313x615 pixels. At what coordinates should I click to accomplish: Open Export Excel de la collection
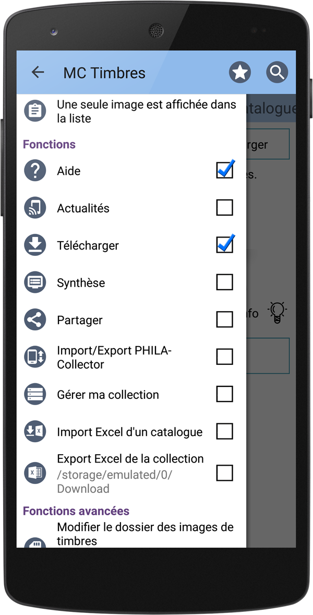pos(131,473)
